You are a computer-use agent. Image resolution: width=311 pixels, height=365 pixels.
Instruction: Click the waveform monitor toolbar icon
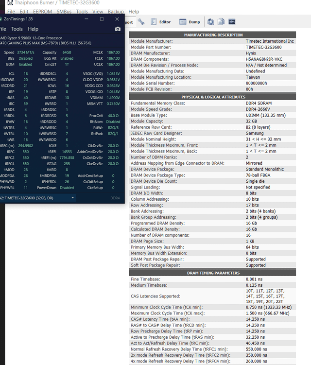click(232, 22)
